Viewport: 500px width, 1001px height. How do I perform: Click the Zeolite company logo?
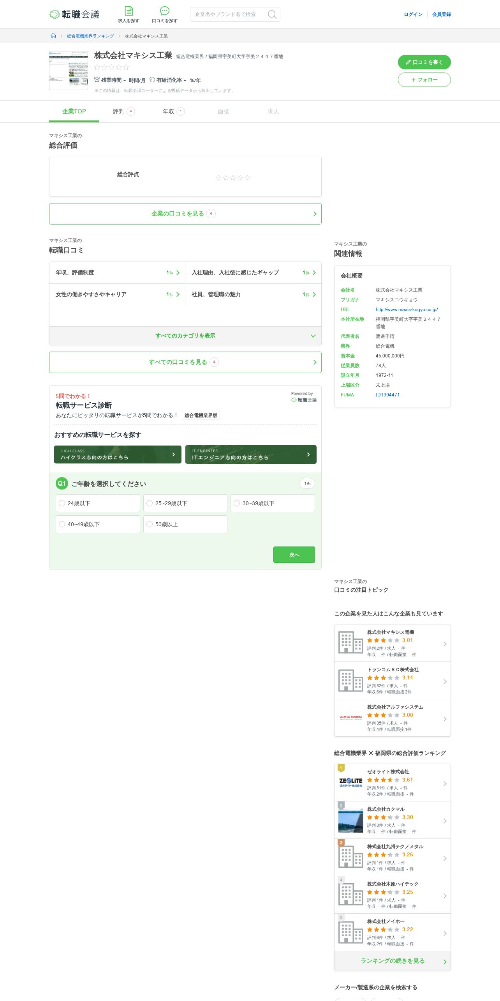click(x=351, y=782)
